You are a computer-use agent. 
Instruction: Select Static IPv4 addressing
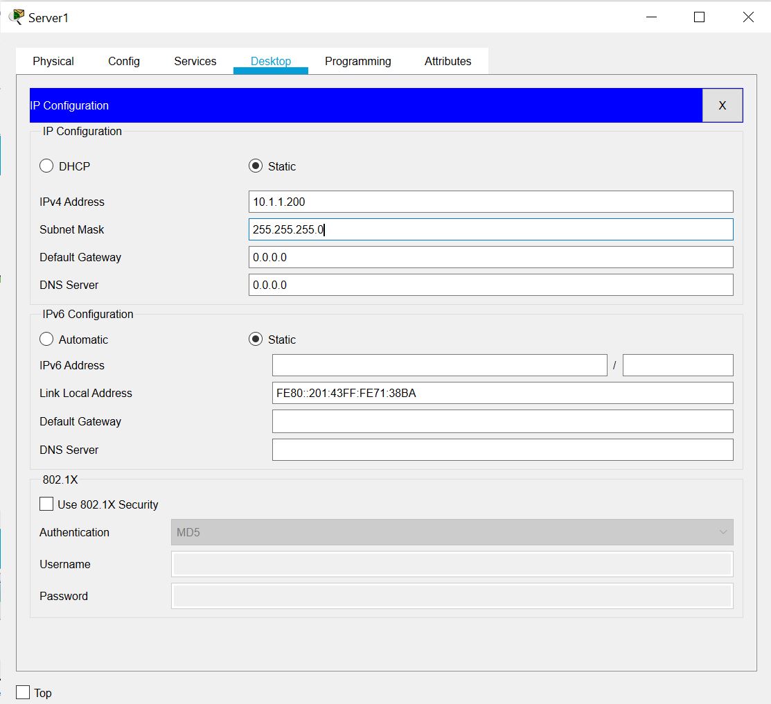(x=256, y=166)
